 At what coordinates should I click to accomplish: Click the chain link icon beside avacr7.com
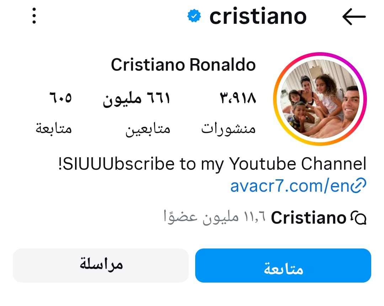[358, 186]
